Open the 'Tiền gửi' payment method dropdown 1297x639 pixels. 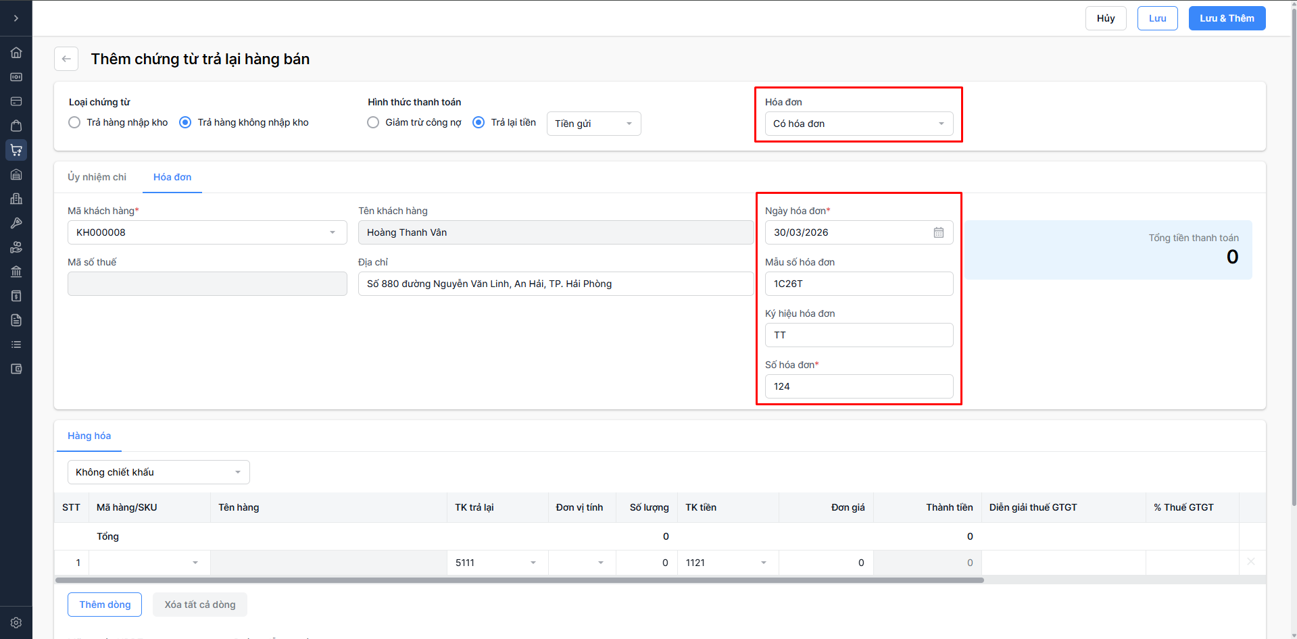coord(593,124)
